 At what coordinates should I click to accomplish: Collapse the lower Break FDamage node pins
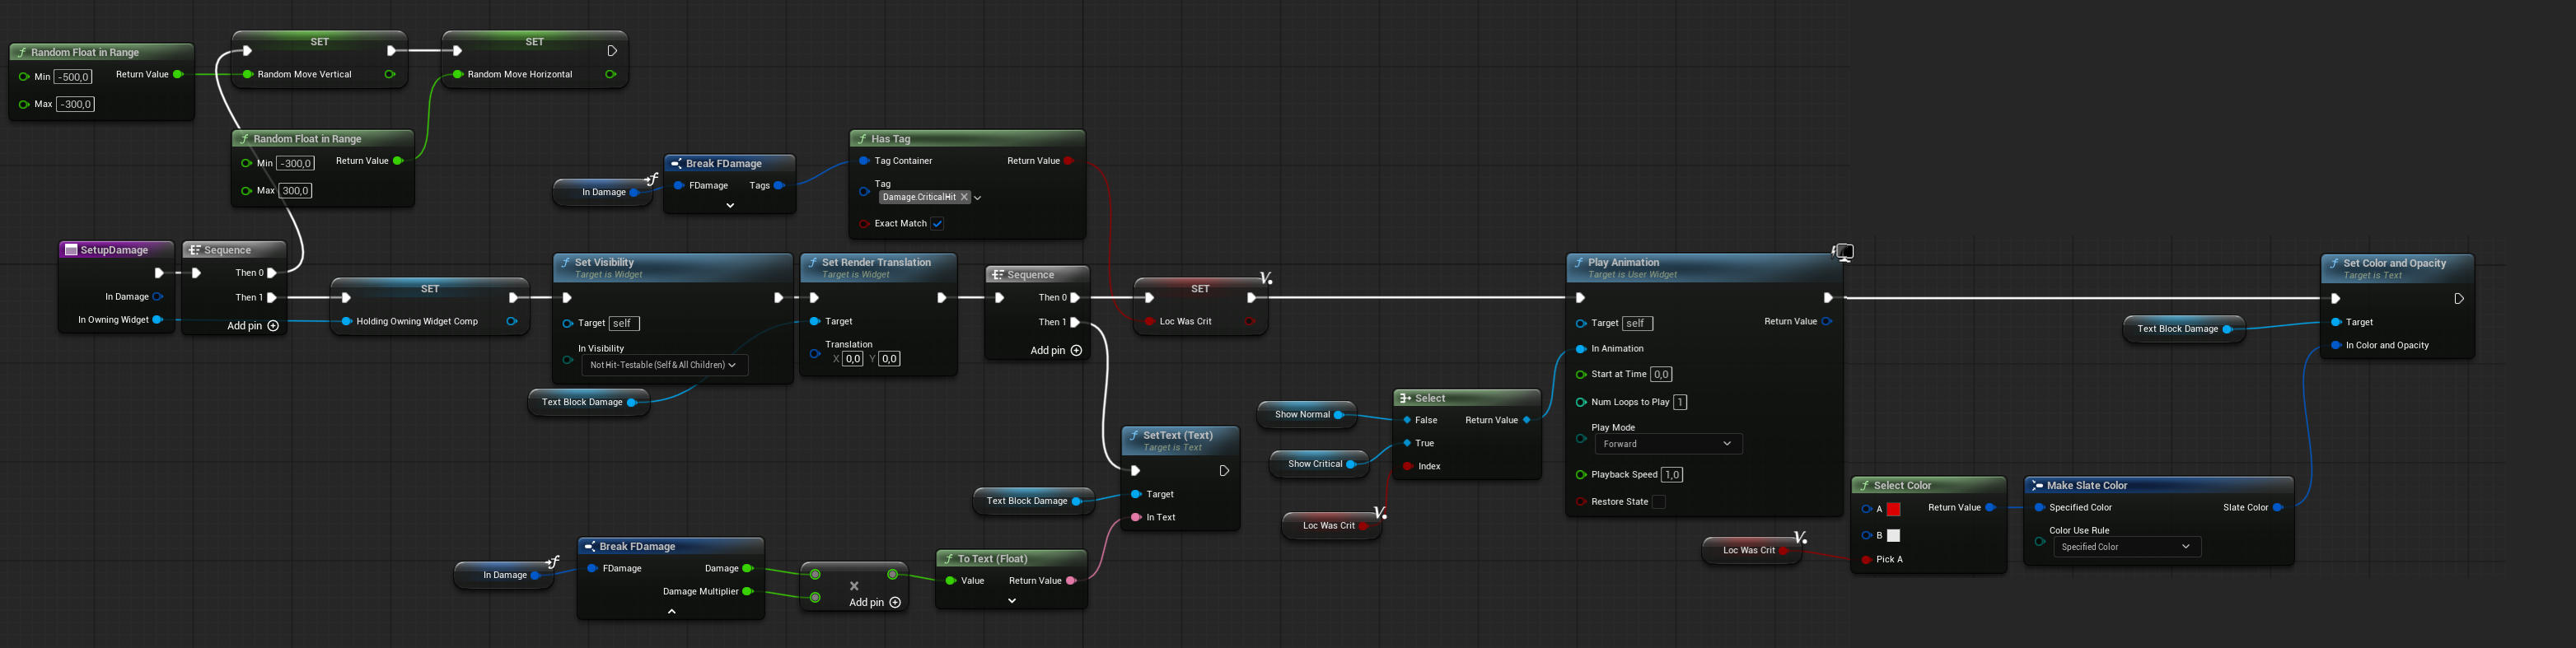(x=671, y=611)
